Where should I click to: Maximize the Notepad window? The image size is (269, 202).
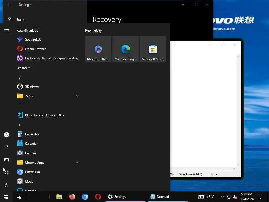tap(223, 45)
